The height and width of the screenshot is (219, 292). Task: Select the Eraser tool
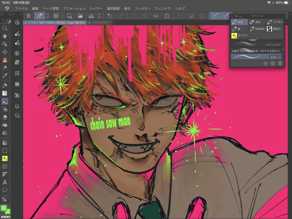5,117
